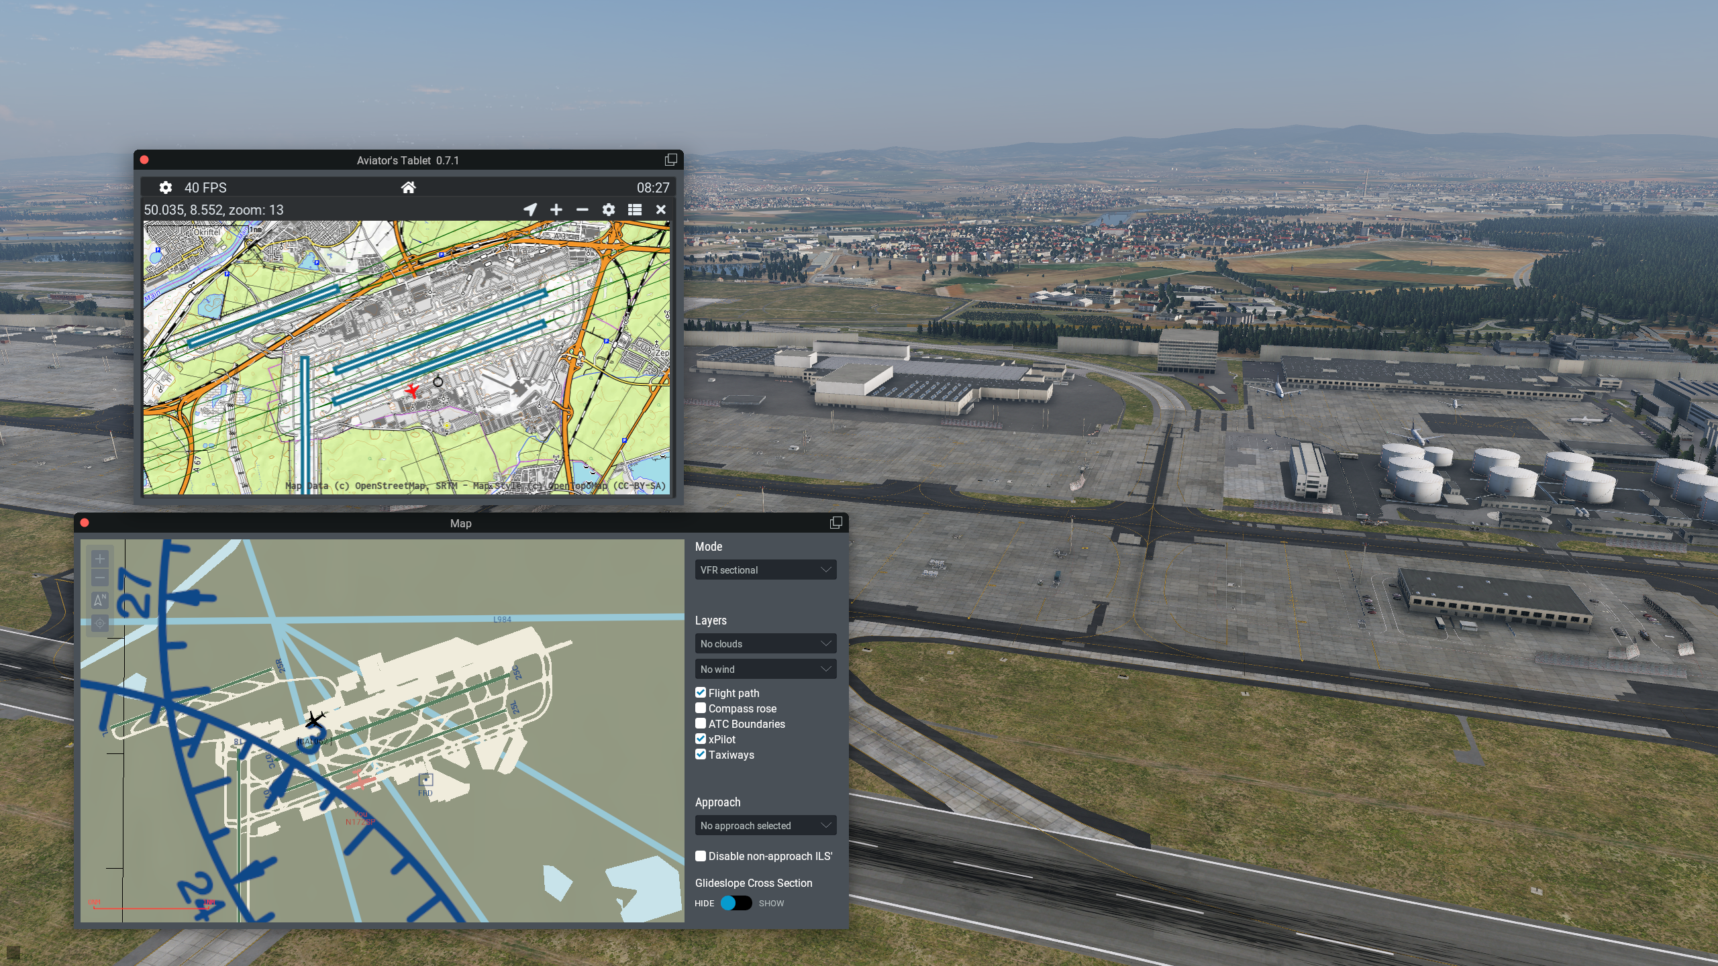Center tablet map on aircraft arrow
Image resolution: width=1718 pixels, height=966 pixels.
pyautogui.click(x=530, y=210)
